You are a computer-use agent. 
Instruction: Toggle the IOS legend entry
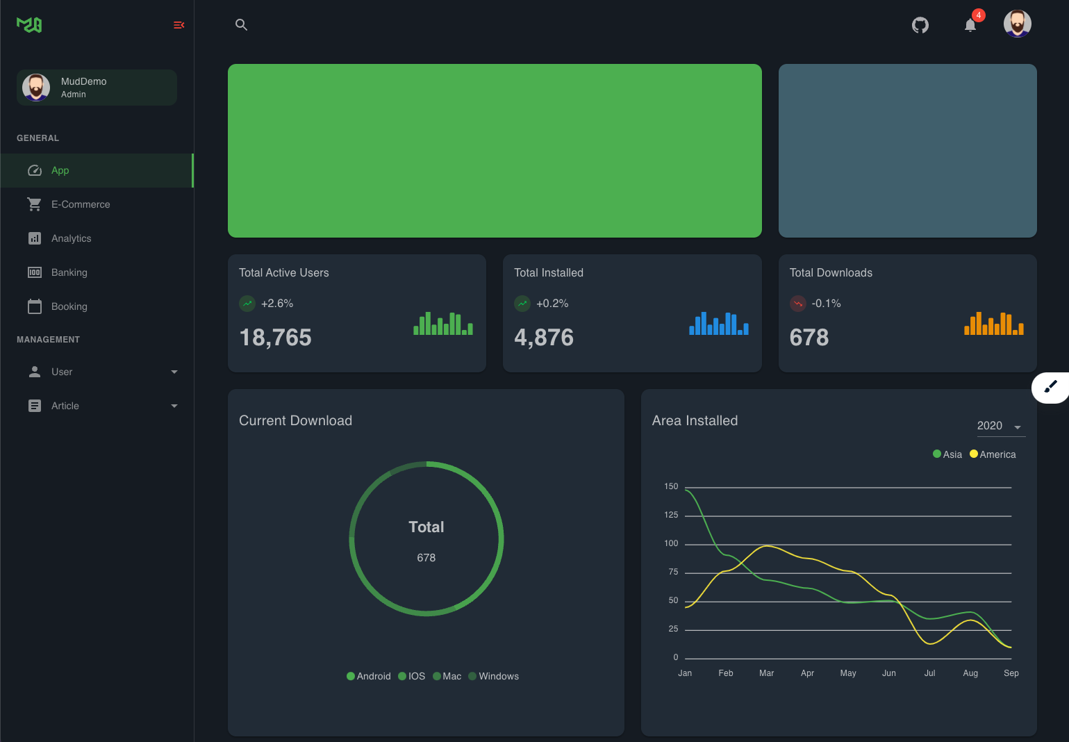412,676
